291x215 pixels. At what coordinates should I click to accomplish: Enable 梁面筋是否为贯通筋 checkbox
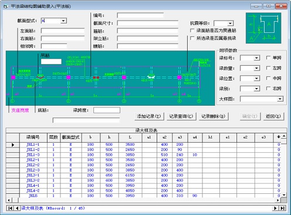click(x=192, y=31)
